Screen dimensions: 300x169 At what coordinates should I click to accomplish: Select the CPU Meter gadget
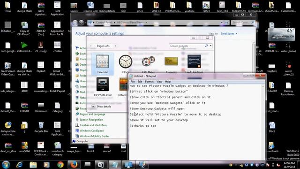click(148, 64)
